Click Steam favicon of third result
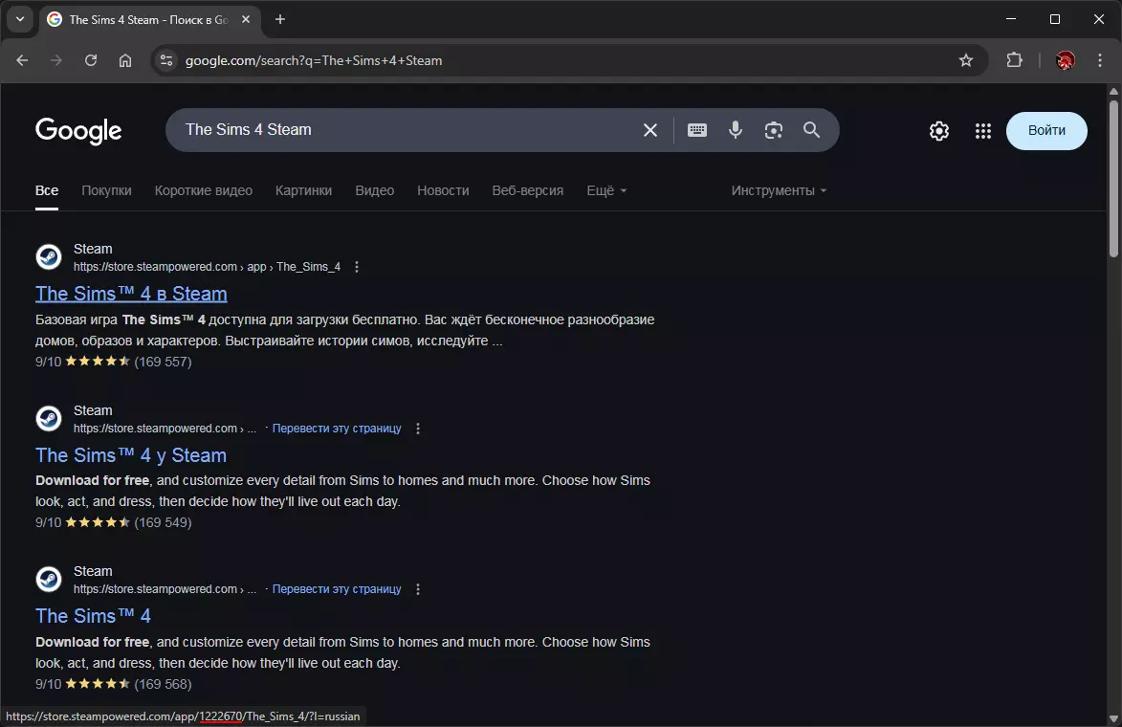 tap(49, 580)
